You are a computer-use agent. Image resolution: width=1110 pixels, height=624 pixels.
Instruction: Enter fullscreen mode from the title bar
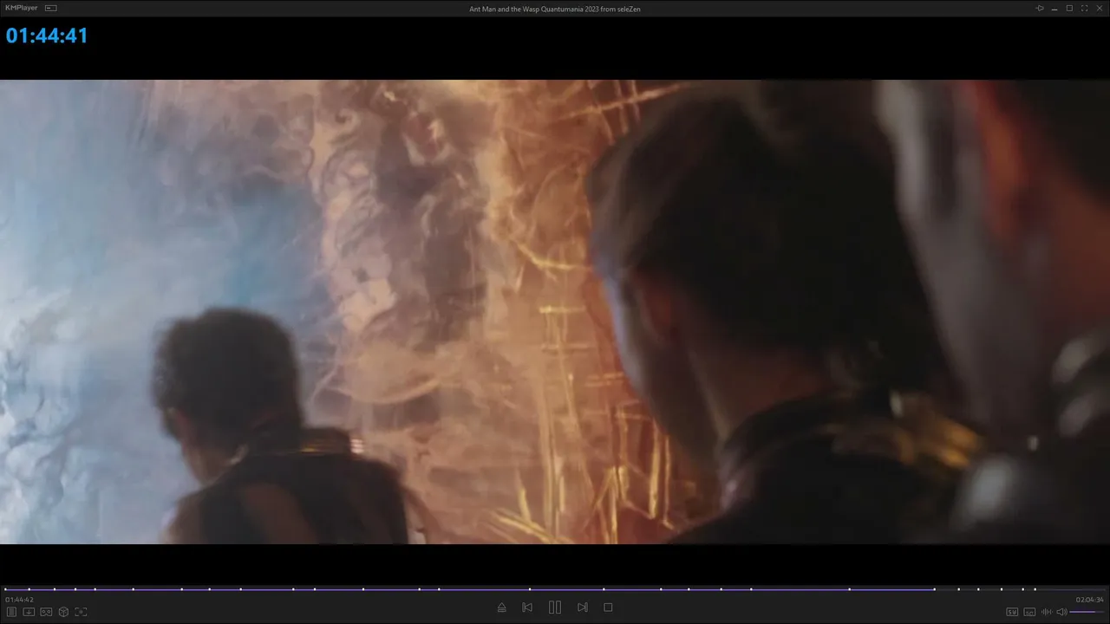tap(1084, 8)
